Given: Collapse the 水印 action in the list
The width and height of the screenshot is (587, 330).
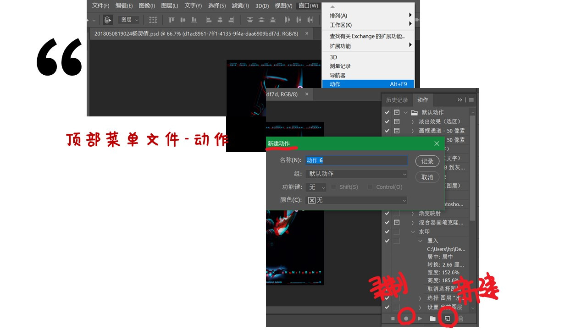Looking at the screenshot, I should [413, 231].
